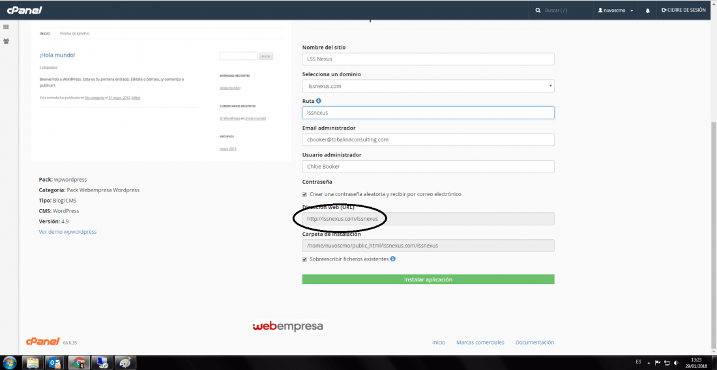The image size is (717, 370).
Task: Open Windows Explorer from the taskbar
Action: point(33,363)
